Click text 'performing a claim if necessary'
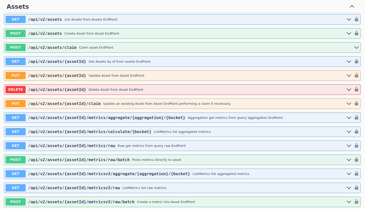This screenshot has height=209, width=365. coord(205,103)
